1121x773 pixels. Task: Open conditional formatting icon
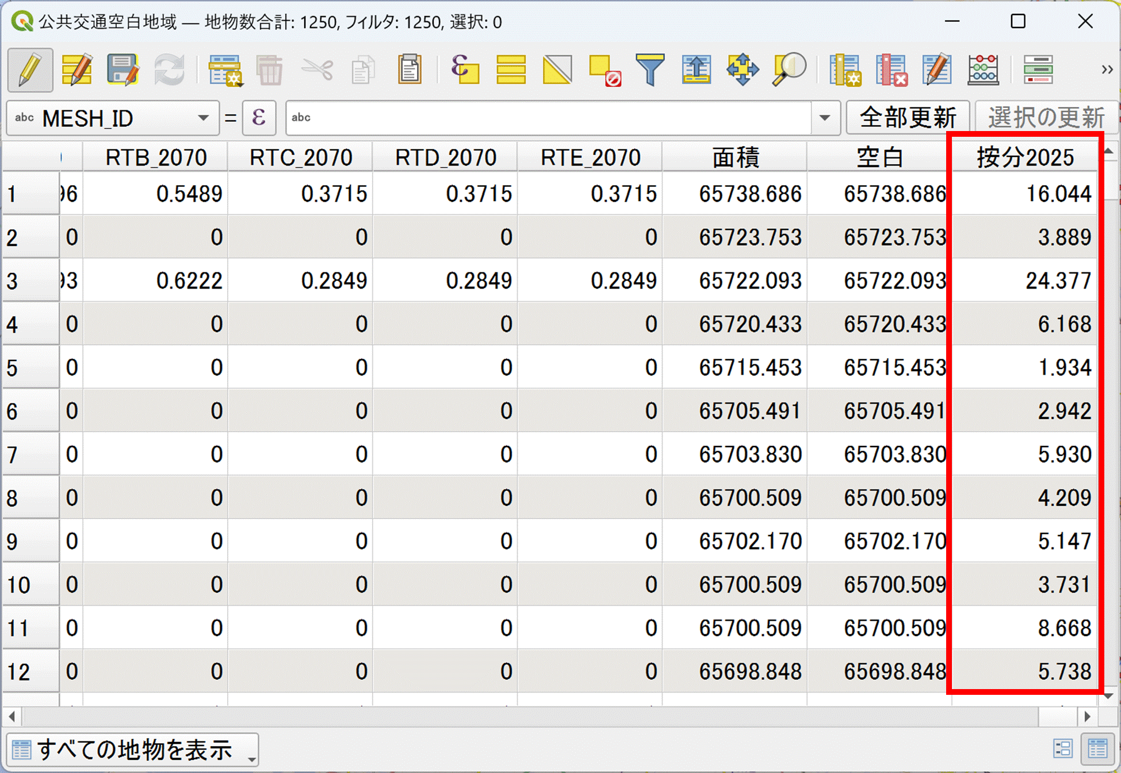click(1039, 70)
